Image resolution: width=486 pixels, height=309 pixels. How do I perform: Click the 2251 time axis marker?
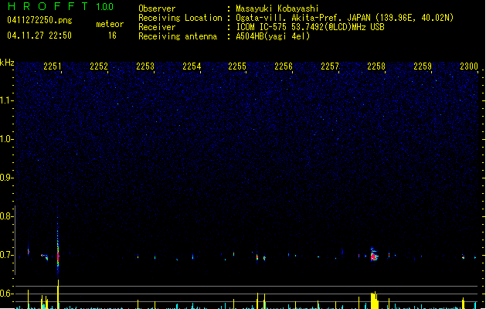pos(53,66)
